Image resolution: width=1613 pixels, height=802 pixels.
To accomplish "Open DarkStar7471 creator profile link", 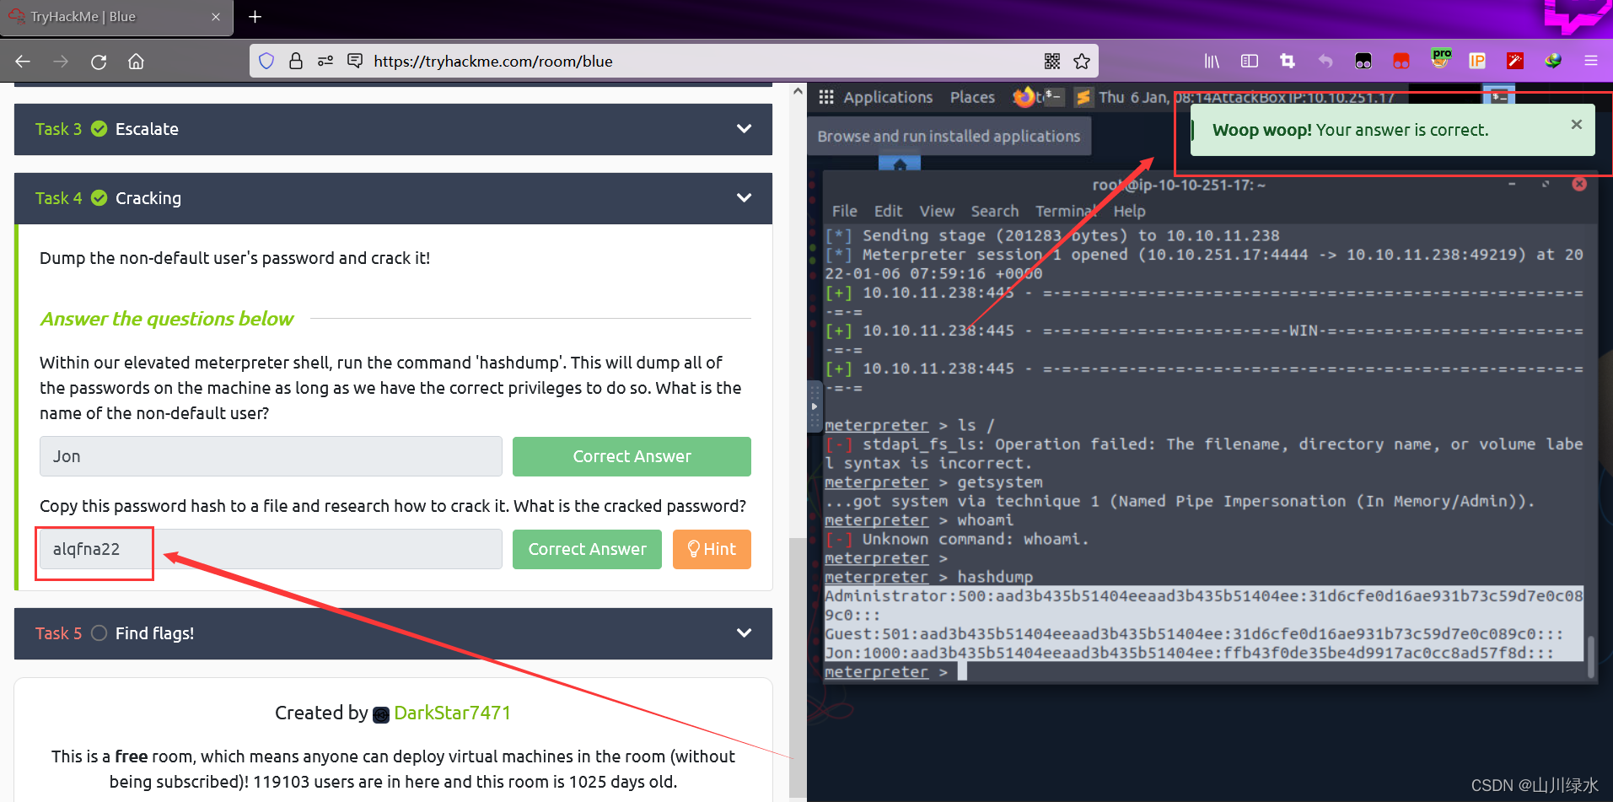I will pos(452,713).
